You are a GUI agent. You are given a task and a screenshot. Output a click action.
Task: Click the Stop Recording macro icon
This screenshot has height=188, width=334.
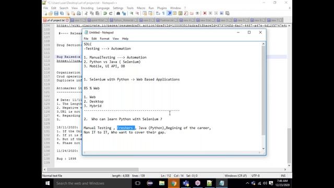pos(210,13)
